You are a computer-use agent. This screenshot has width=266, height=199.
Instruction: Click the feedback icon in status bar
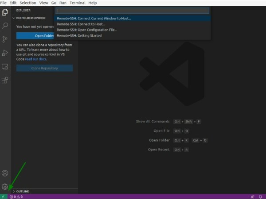click(252, 197)
